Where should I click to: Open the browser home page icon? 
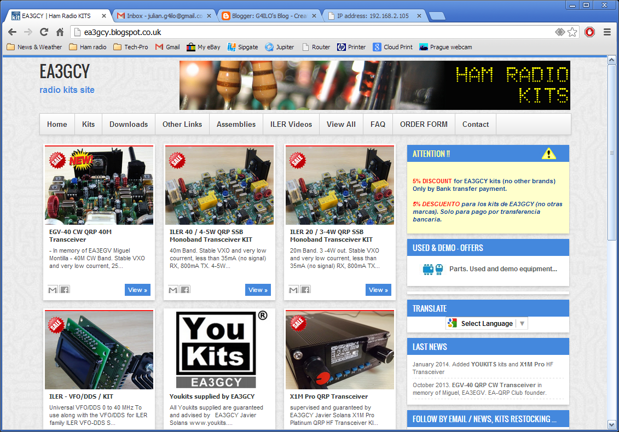point(60,32)
